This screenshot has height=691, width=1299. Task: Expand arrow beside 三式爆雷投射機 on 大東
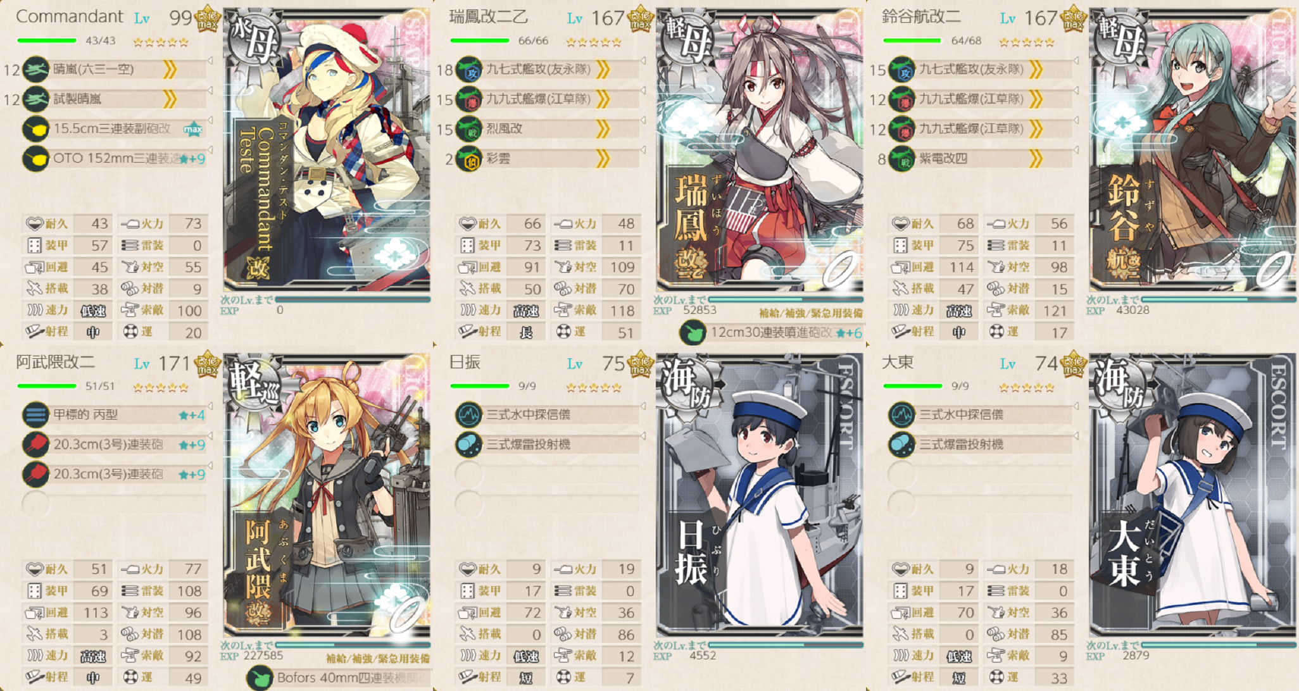(x=1076, y=437)
